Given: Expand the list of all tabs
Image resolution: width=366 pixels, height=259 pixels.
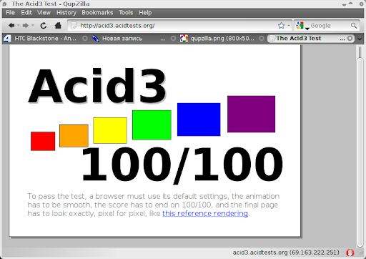Looking at the screenshot, I should tap(360, 39).
